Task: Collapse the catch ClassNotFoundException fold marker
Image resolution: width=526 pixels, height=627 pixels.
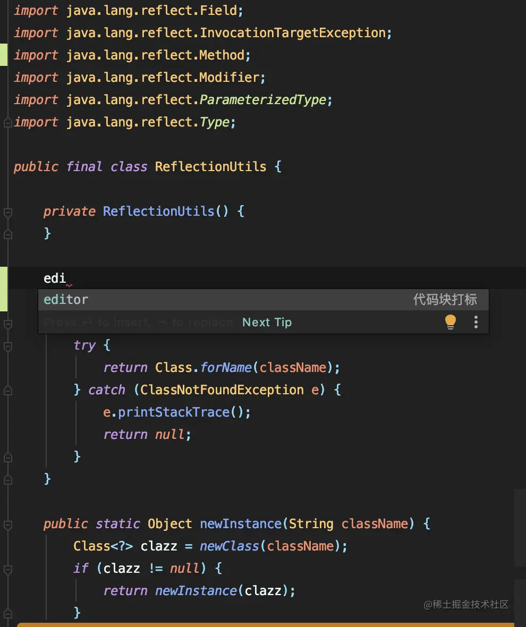Action: pyautogui.click(x=7, y=390)
